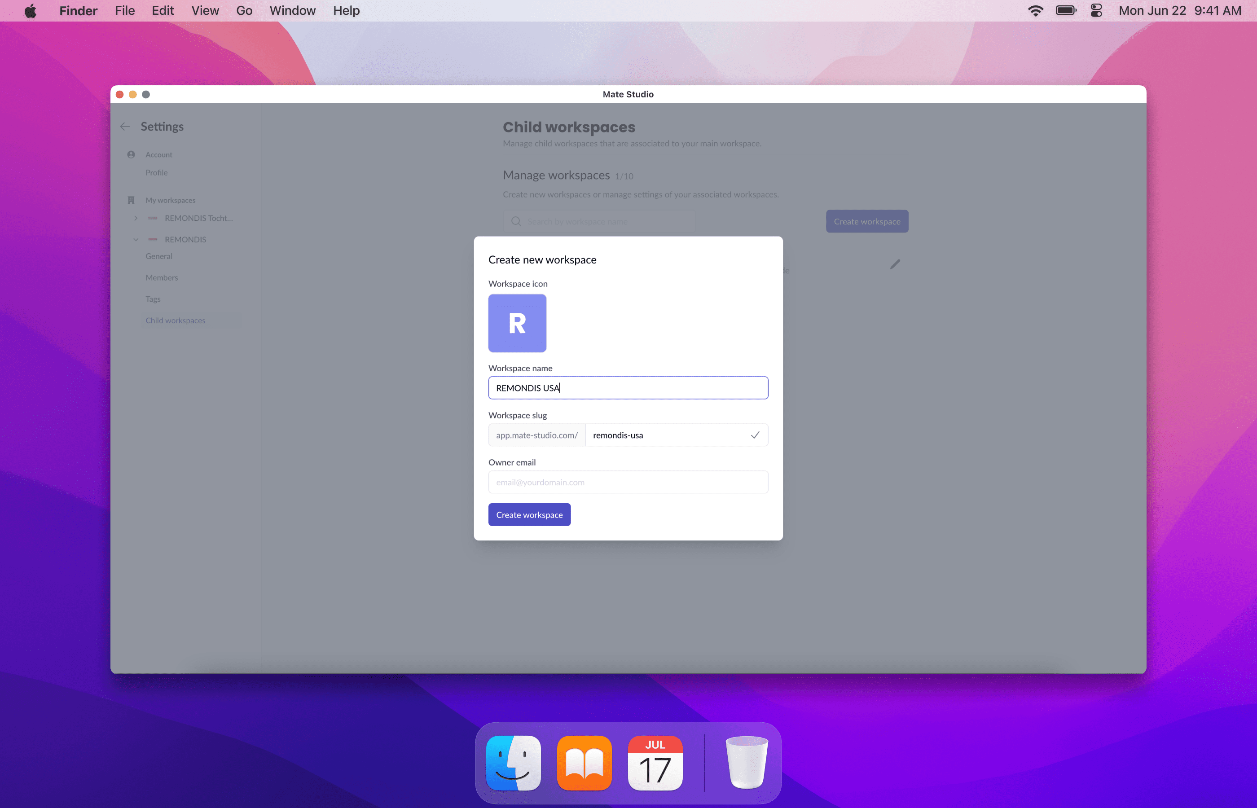Open the Help menu
This screenshot has width=1257, height=808.
pyautogui.click(x=346, y=10)
